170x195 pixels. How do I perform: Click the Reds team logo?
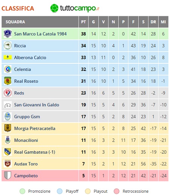click(8, 93)
